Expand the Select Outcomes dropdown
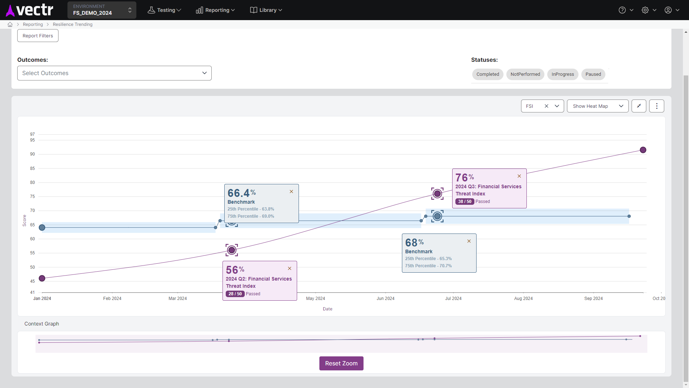Viewport: 689px width, 388px height. [x=114, y=73]
